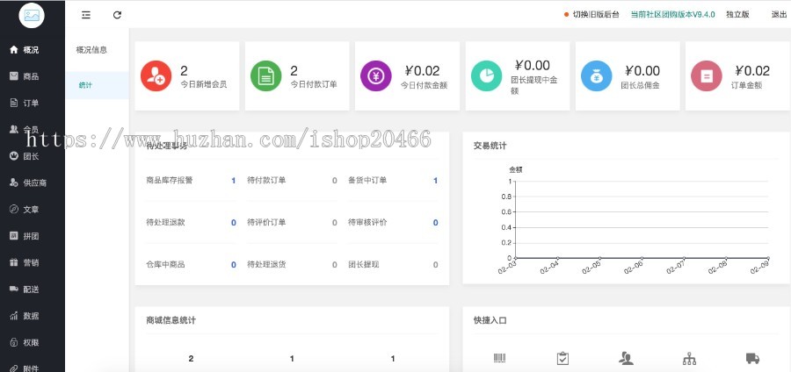The height and width of the screenshot is (372, 791).
Task: Open 数据 chart icon in sidebar
Action: click(x=13, y=316)
